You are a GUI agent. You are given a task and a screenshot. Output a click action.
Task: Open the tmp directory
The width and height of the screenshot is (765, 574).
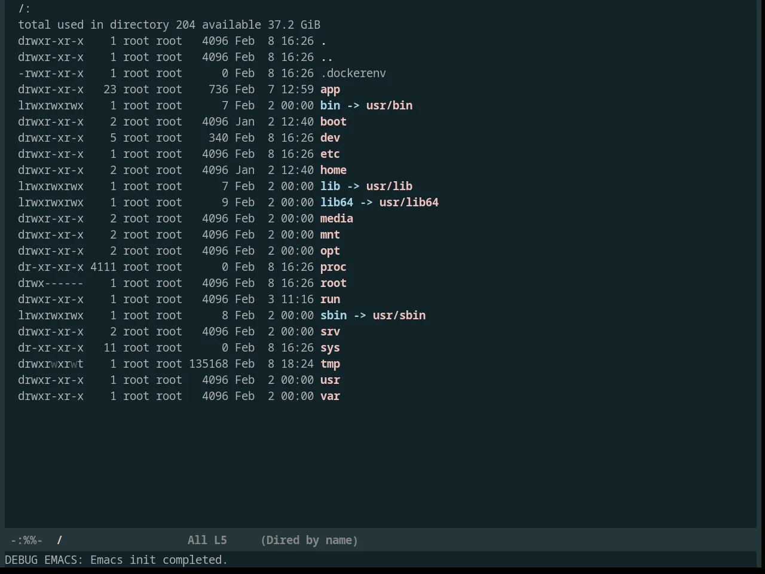pyautogui.click(x=330, y=364)
